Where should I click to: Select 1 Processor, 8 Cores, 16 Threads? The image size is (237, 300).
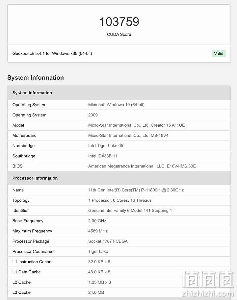pyautogui.click(x=120, y=200)
